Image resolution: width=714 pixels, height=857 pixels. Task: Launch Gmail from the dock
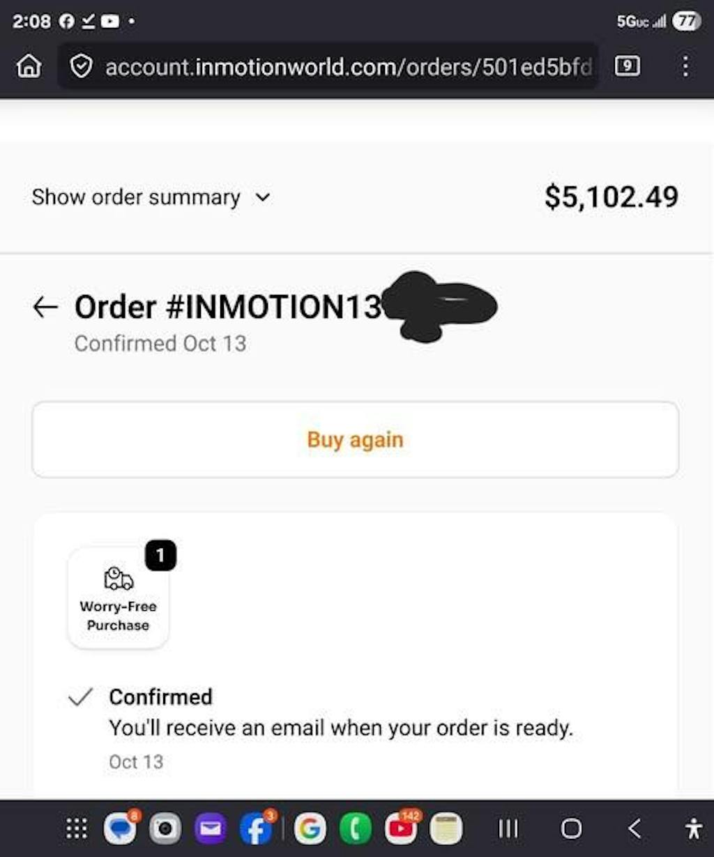(210, 828)
